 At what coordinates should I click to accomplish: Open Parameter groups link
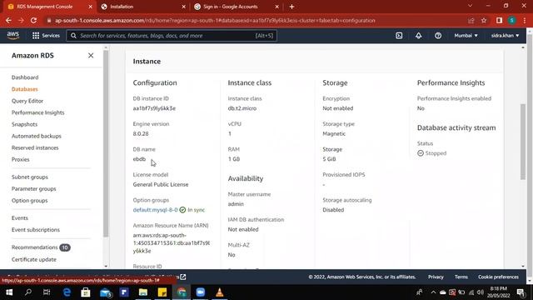coord(33,189)
